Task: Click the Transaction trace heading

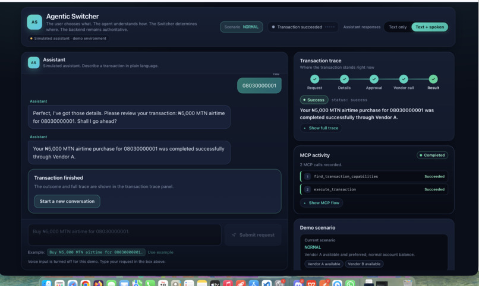Action: (x=320, y=61)
